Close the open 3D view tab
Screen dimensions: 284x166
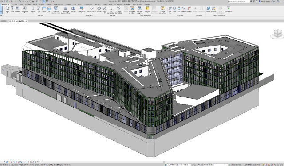(x=26, y=21)
